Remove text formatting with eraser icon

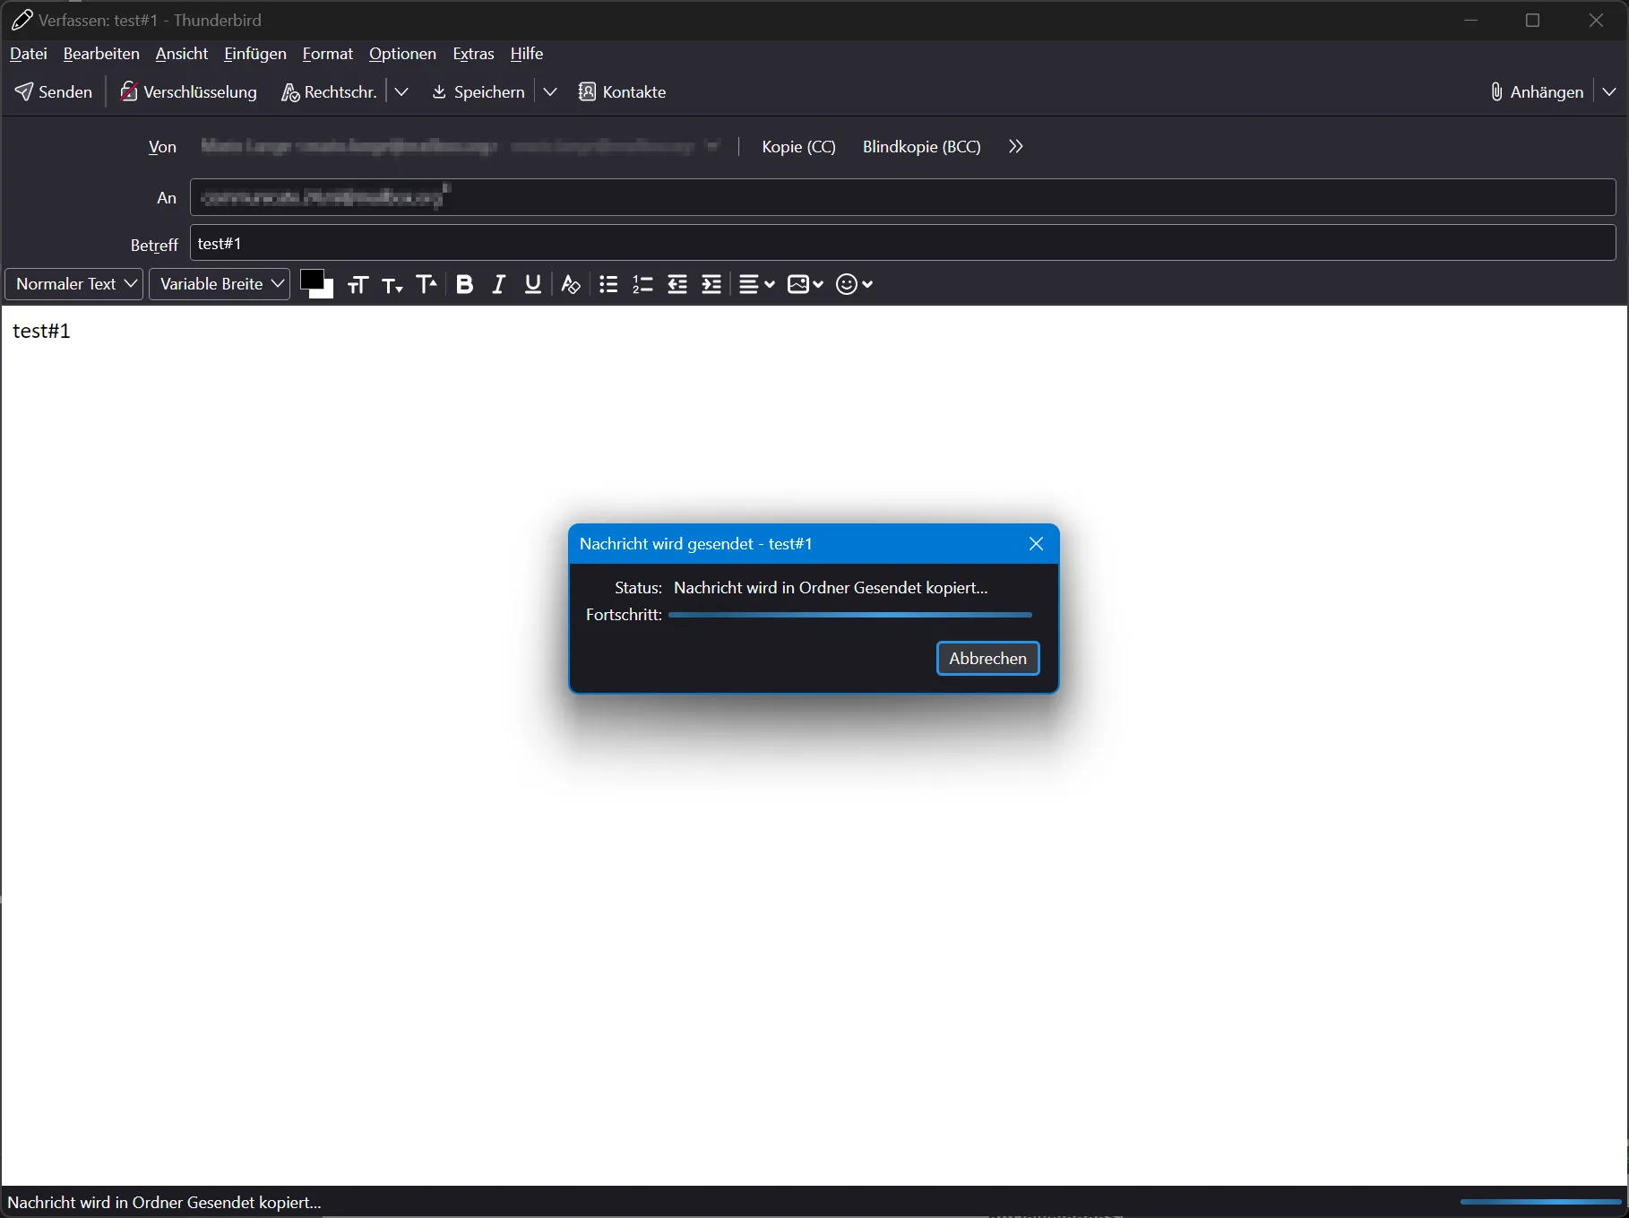(571, 284)
